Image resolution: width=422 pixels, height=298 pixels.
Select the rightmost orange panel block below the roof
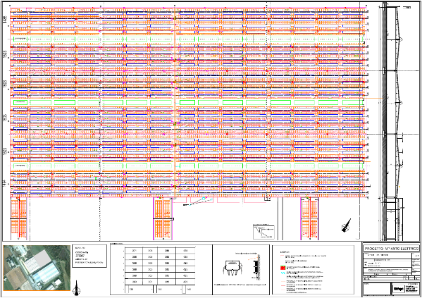309,218
